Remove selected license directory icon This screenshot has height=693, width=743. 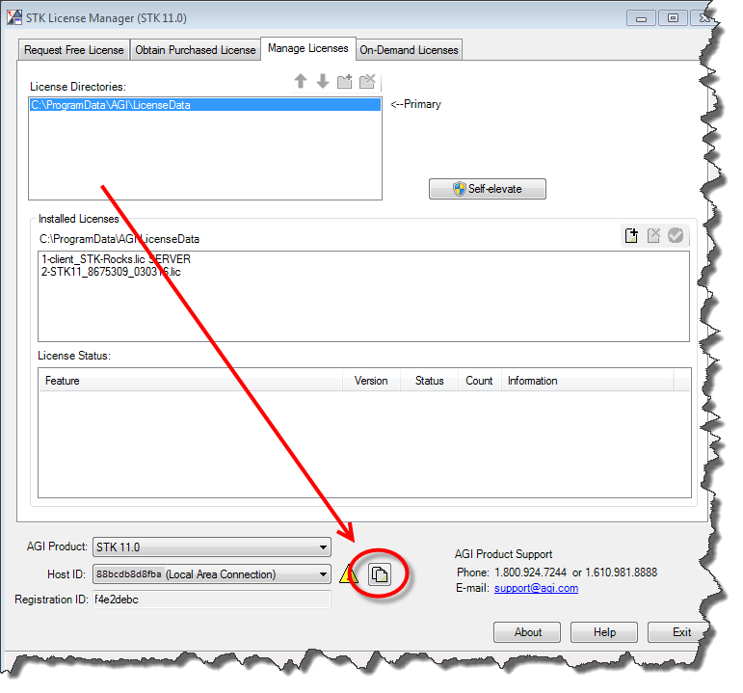point(367,81)
